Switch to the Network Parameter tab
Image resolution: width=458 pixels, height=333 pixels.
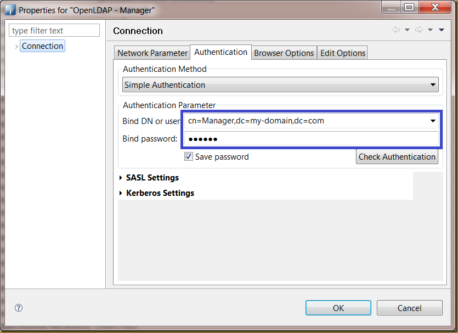point(152,53)
